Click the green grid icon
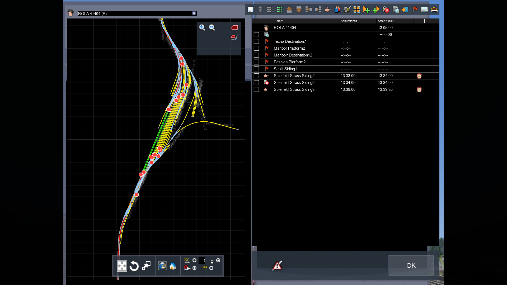This screenshot has width=507, height=285. point(280,10)
